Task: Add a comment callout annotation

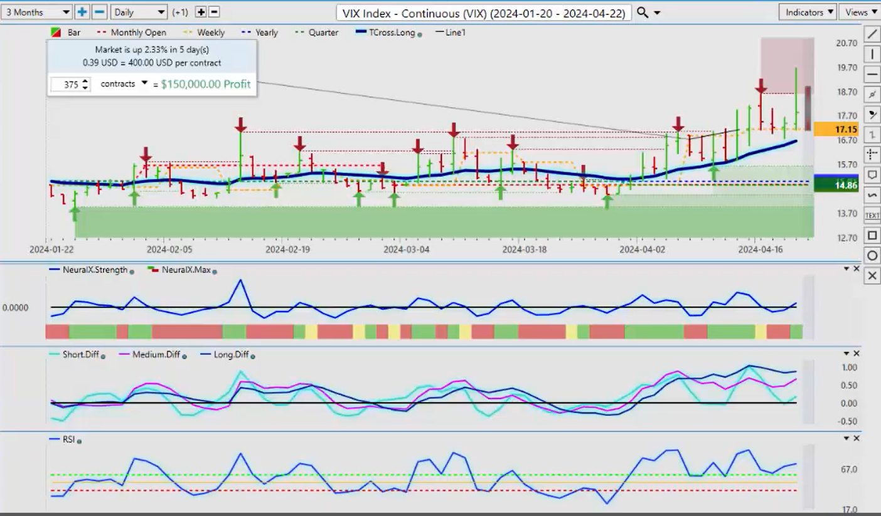Action: click(872, 174)
